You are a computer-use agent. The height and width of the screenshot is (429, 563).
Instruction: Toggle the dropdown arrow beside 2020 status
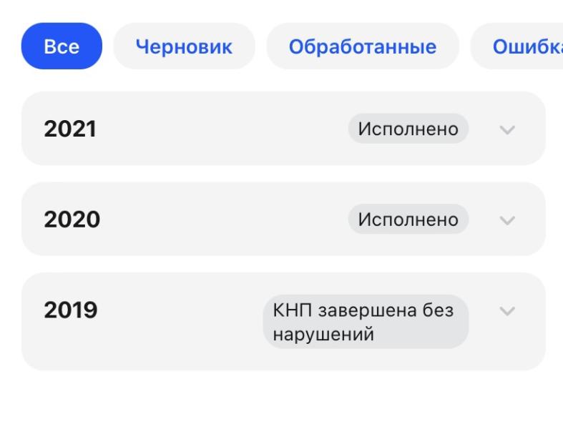pos(507,219)
